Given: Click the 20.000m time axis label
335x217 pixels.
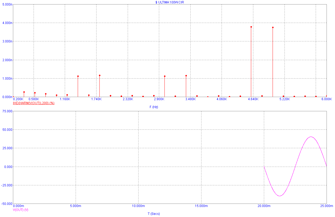Looking at the screenshot, I should [264, 206].
